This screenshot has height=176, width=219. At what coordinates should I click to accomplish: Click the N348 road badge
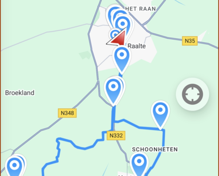click(x=67, y=113)
